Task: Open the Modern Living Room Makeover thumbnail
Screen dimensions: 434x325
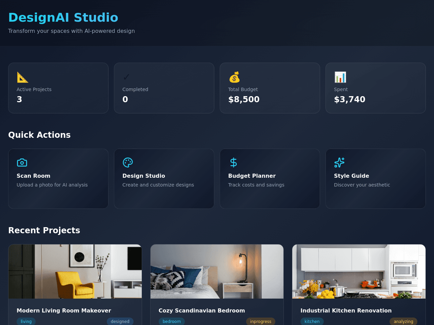Action: point(75,272)
